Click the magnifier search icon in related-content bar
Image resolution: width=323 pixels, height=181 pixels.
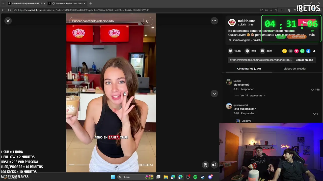(x=148, y=21)
